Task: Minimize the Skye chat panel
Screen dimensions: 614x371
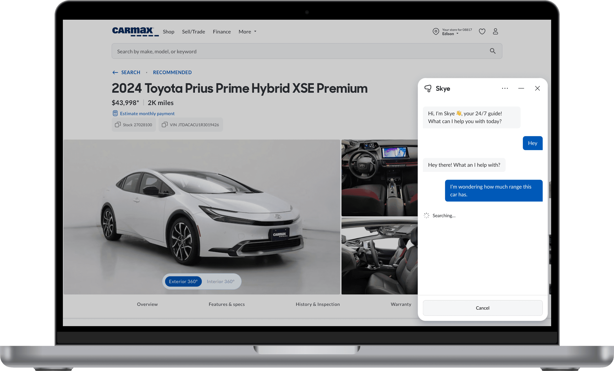Action: tap(521, 88)
